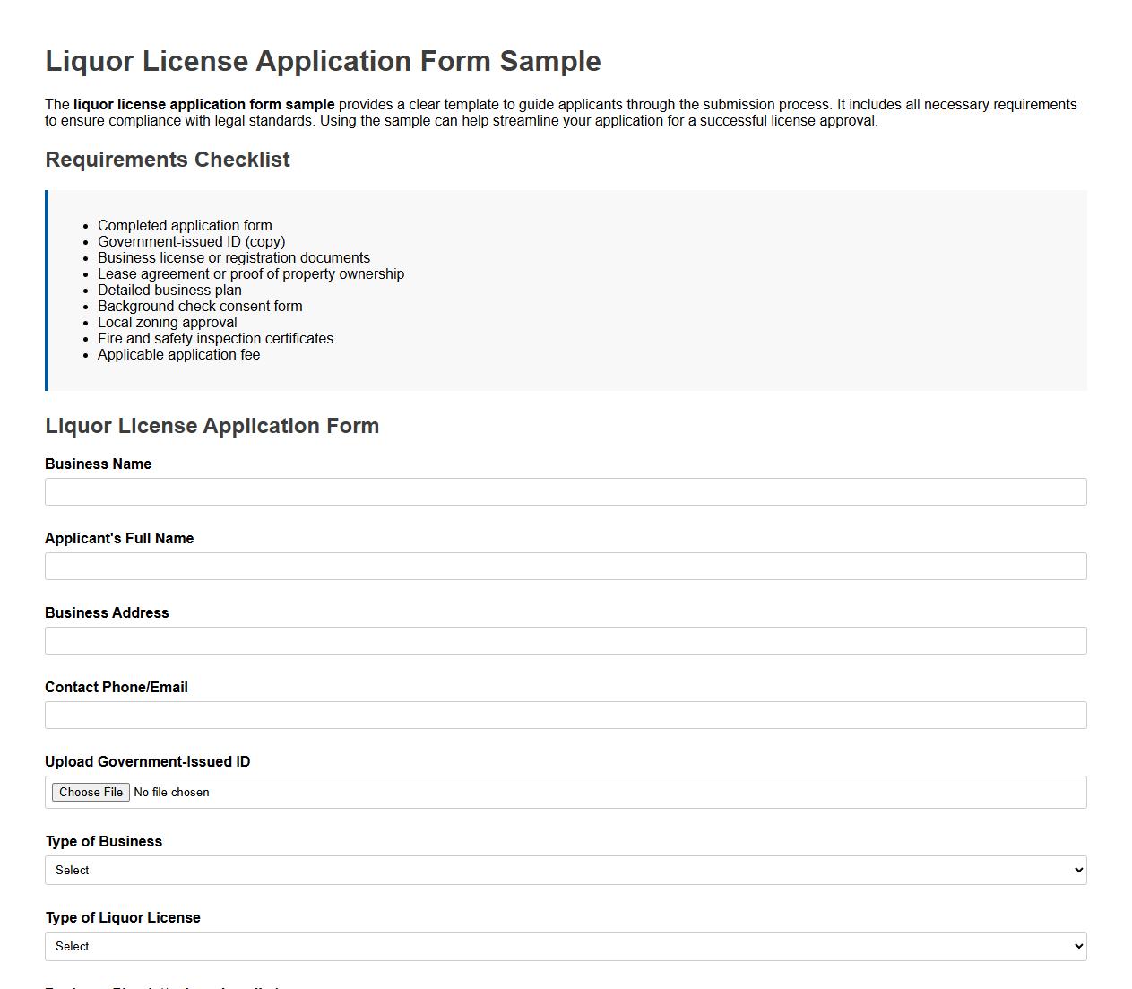This screenshot has width=1132, height=989.
Task: Click inside the Business Name field
Action: (565, 491)
